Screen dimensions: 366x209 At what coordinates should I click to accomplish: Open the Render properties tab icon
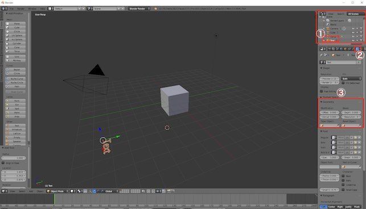point(330,49)
